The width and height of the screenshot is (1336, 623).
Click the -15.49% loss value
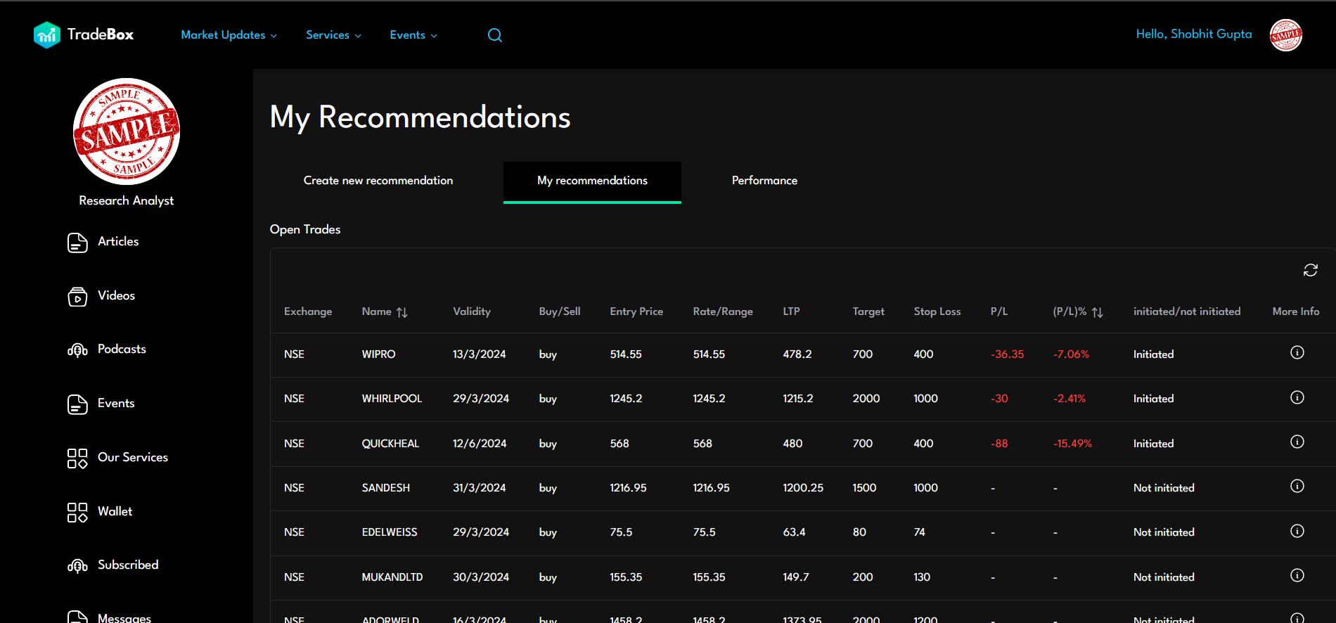(1072, 444)
